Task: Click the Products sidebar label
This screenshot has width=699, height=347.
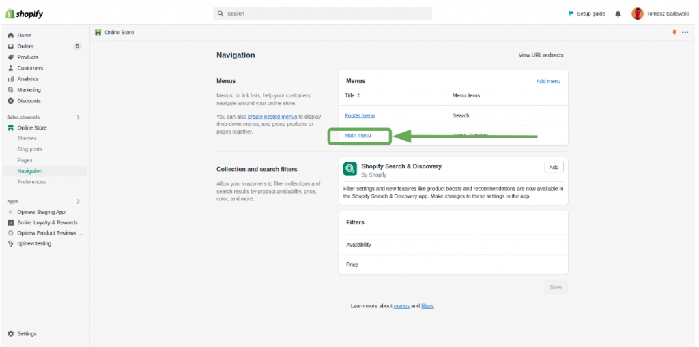Action: (x=27, y=57)
